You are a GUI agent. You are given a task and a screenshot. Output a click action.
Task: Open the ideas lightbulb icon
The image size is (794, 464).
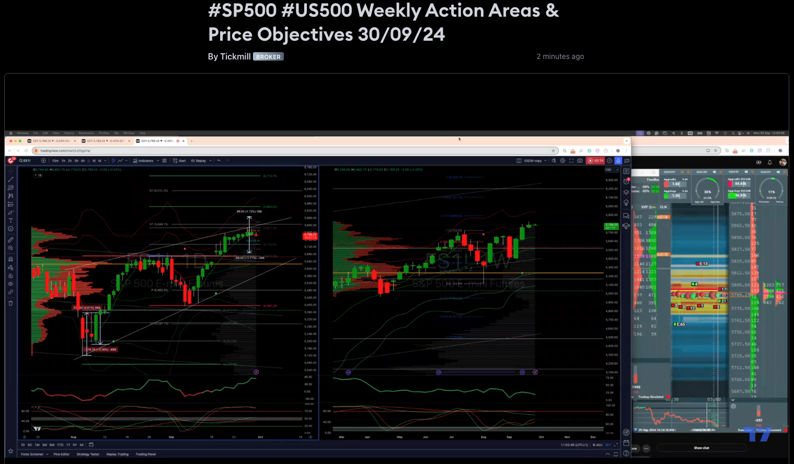tap(626, 203)
